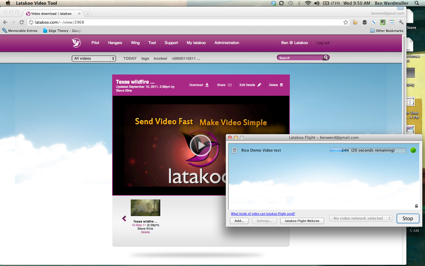The height and width of the screenshot is (266, 425).
Task: Open the All videos dropdown
Action: click(x=94, y=59)
